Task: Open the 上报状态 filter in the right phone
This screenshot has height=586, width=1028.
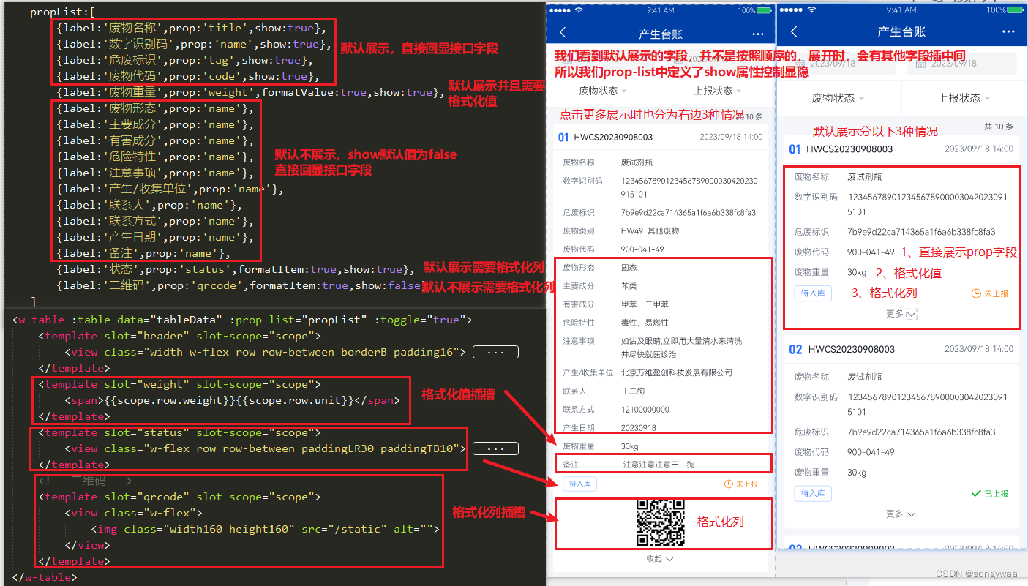Action: tap(964, 98)
